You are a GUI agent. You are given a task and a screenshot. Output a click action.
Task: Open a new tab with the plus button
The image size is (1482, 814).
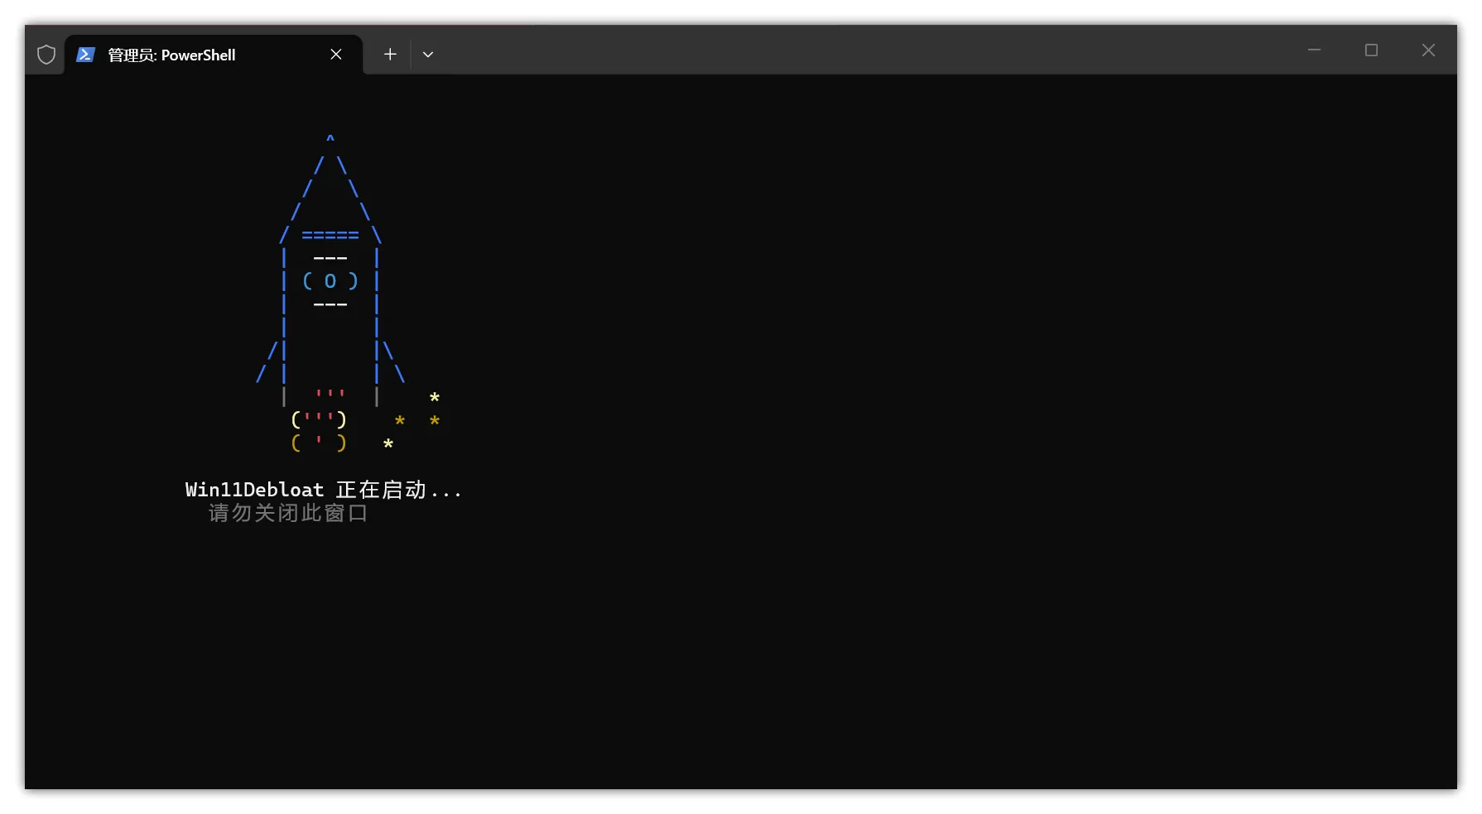(390, 55)
